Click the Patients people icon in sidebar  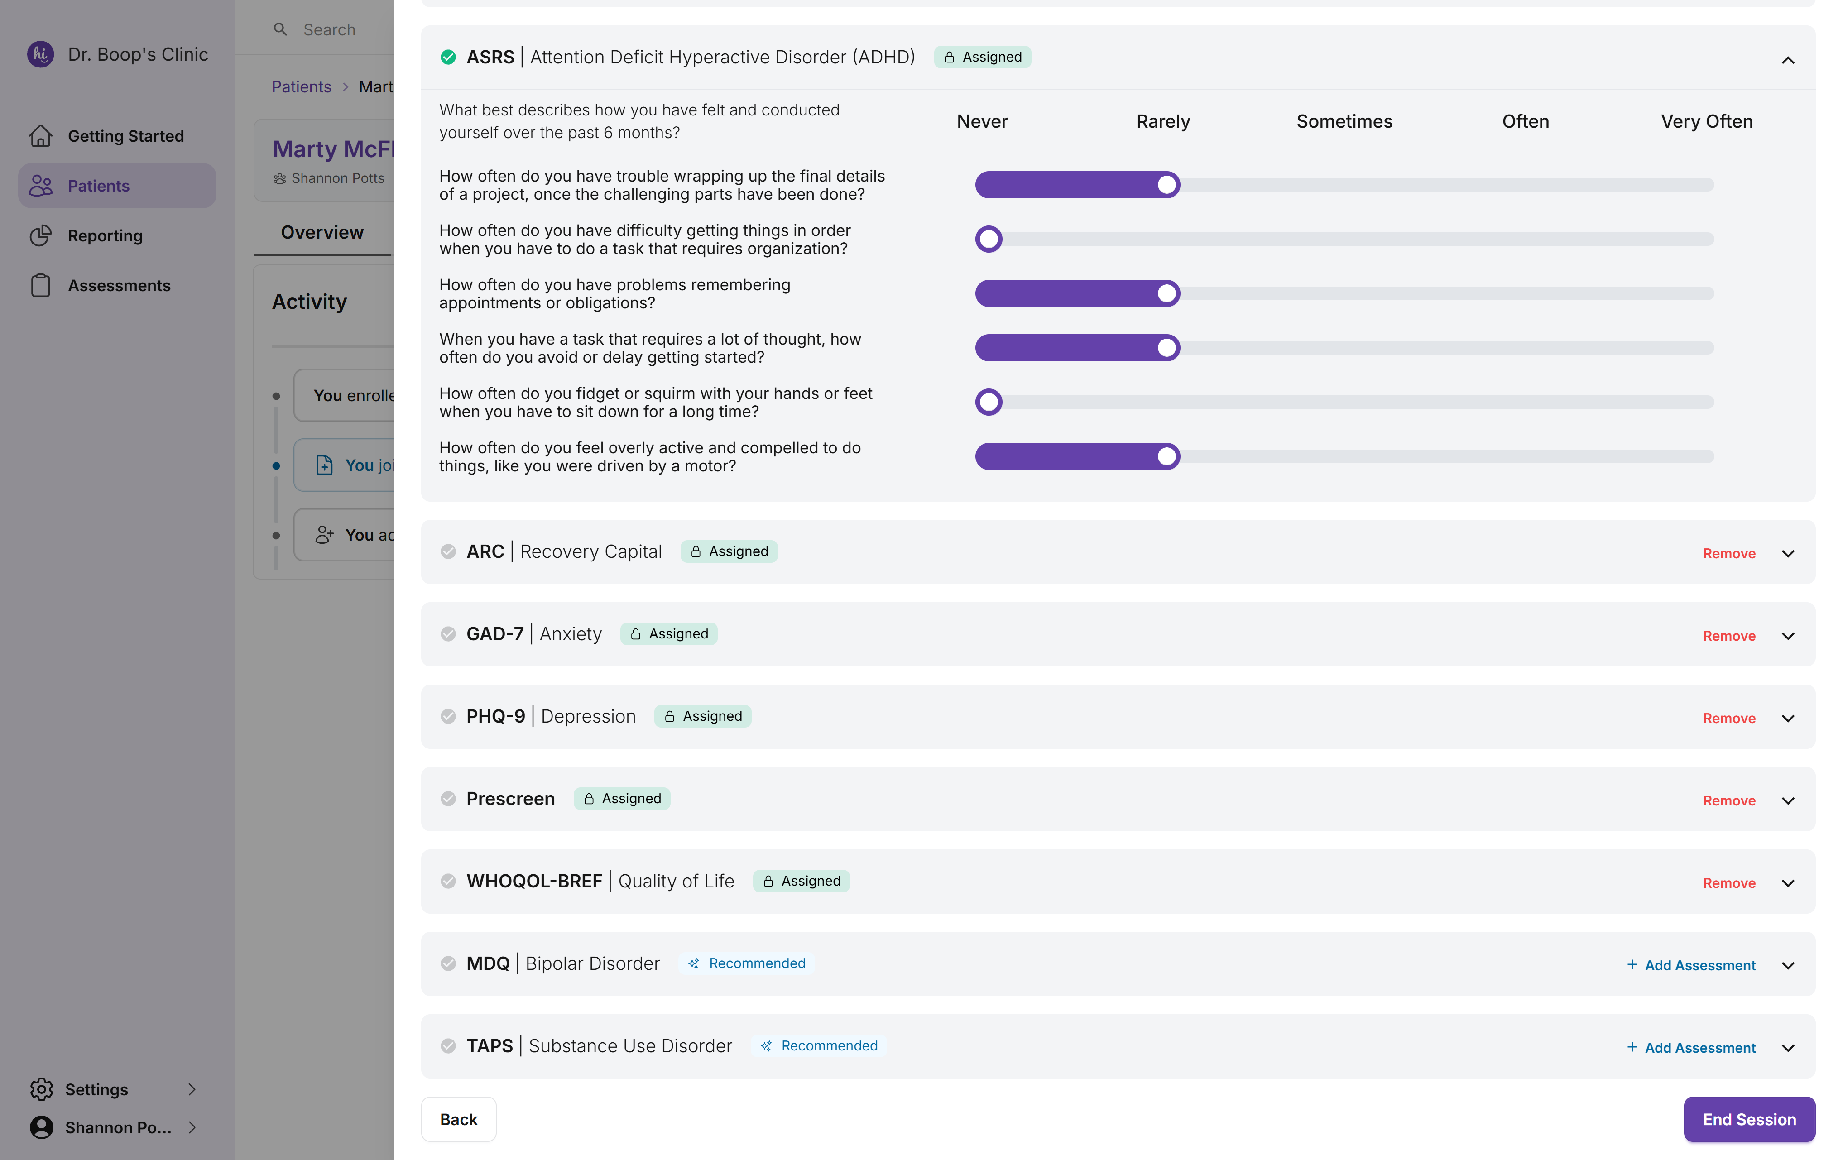click(x=41, y=186)
